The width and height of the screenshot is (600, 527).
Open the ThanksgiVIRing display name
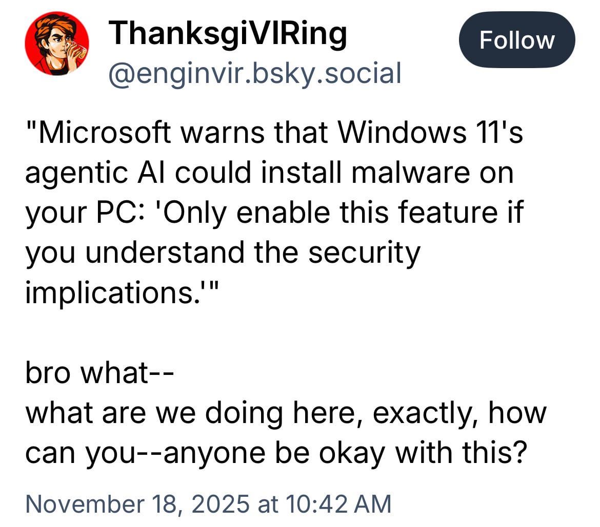click(x=229, y=34)
